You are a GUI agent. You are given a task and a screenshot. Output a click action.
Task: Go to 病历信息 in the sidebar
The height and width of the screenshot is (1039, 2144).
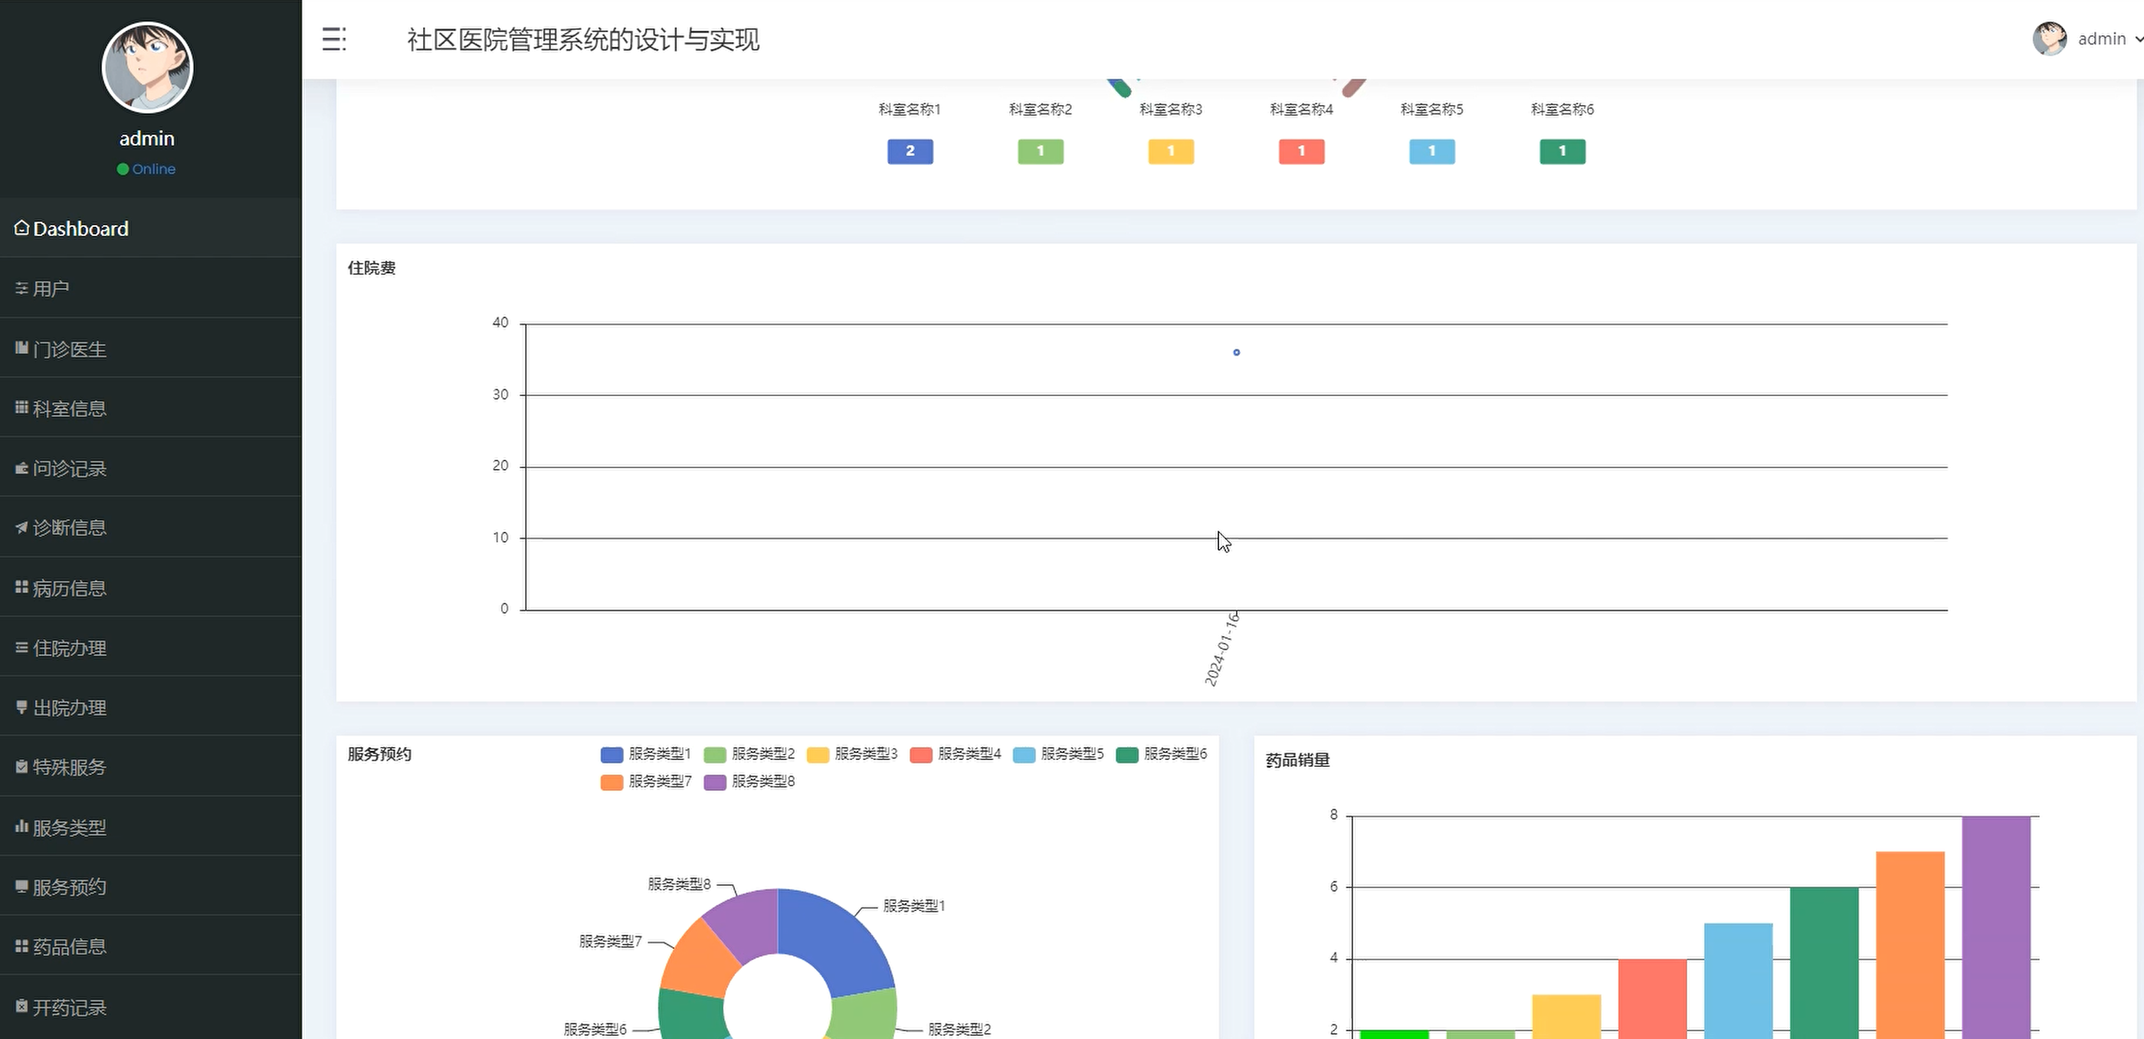click(x=151, y=588)
